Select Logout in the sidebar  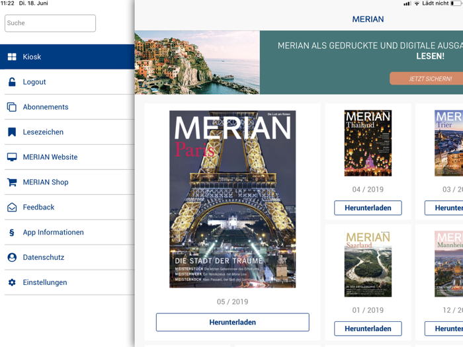(67, 82)
